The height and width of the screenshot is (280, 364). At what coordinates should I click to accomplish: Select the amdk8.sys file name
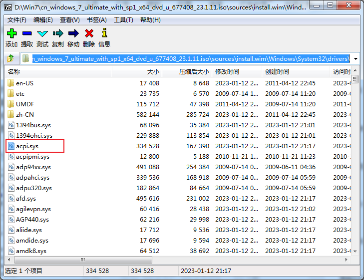click(31, 251)
